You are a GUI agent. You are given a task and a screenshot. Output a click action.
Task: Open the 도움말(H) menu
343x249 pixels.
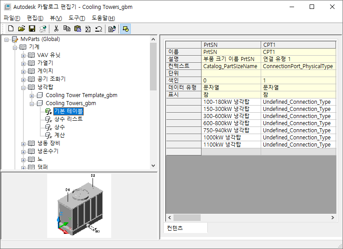103,18
